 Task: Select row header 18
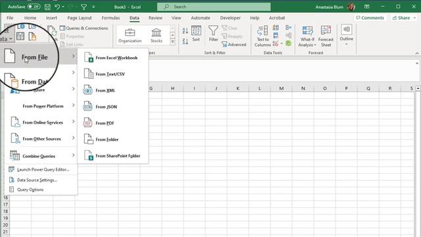(5, 211)
